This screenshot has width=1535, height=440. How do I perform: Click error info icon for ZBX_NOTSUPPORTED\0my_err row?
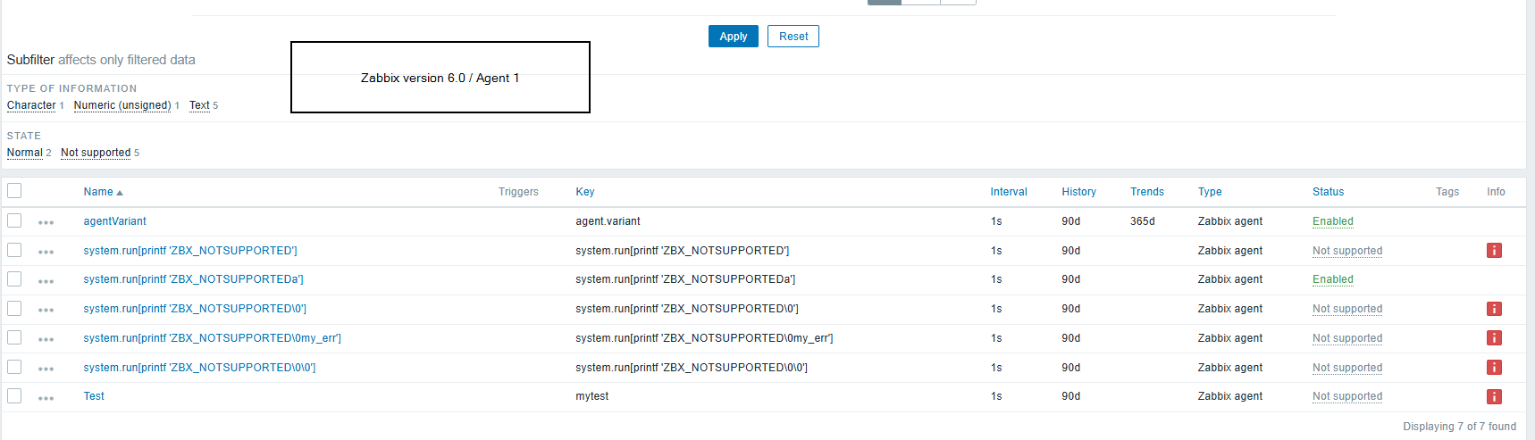[x=1494, y=338]
